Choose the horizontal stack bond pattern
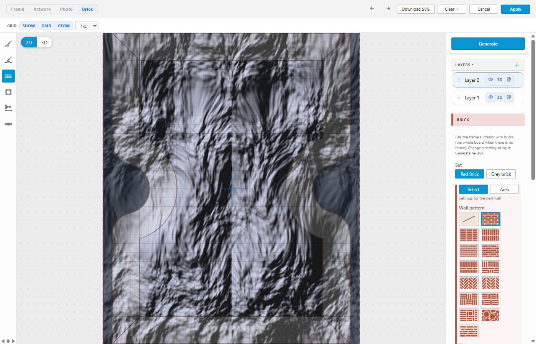536x344 pixels. (469, 235)
